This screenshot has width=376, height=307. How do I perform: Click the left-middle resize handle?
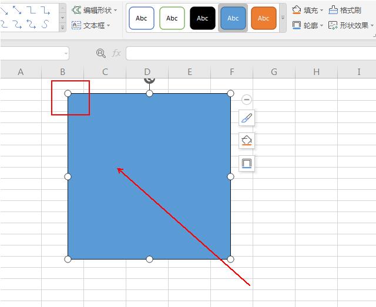(68, 176)
